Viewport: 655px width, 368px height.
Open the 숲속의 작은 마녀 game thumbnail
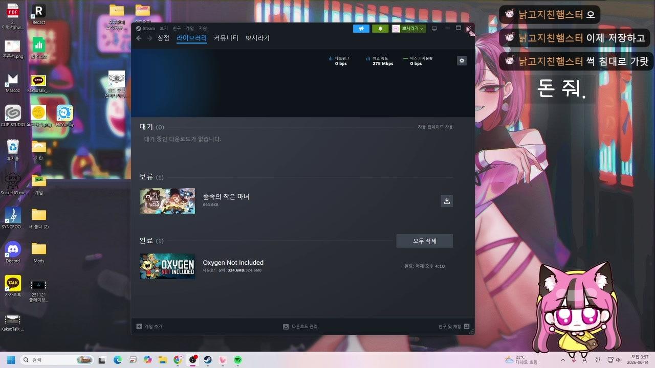coord(167,201)
